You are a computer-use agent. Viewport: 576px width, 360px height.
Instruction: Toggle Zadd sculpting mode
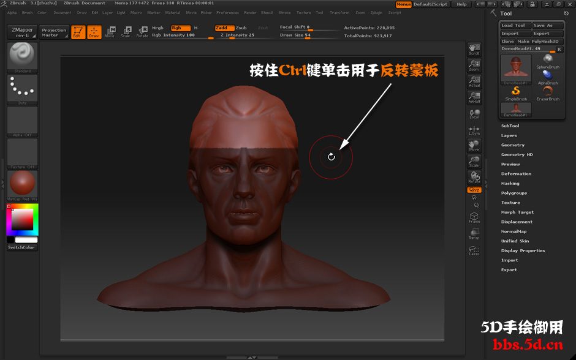click(x=225, y=28)
